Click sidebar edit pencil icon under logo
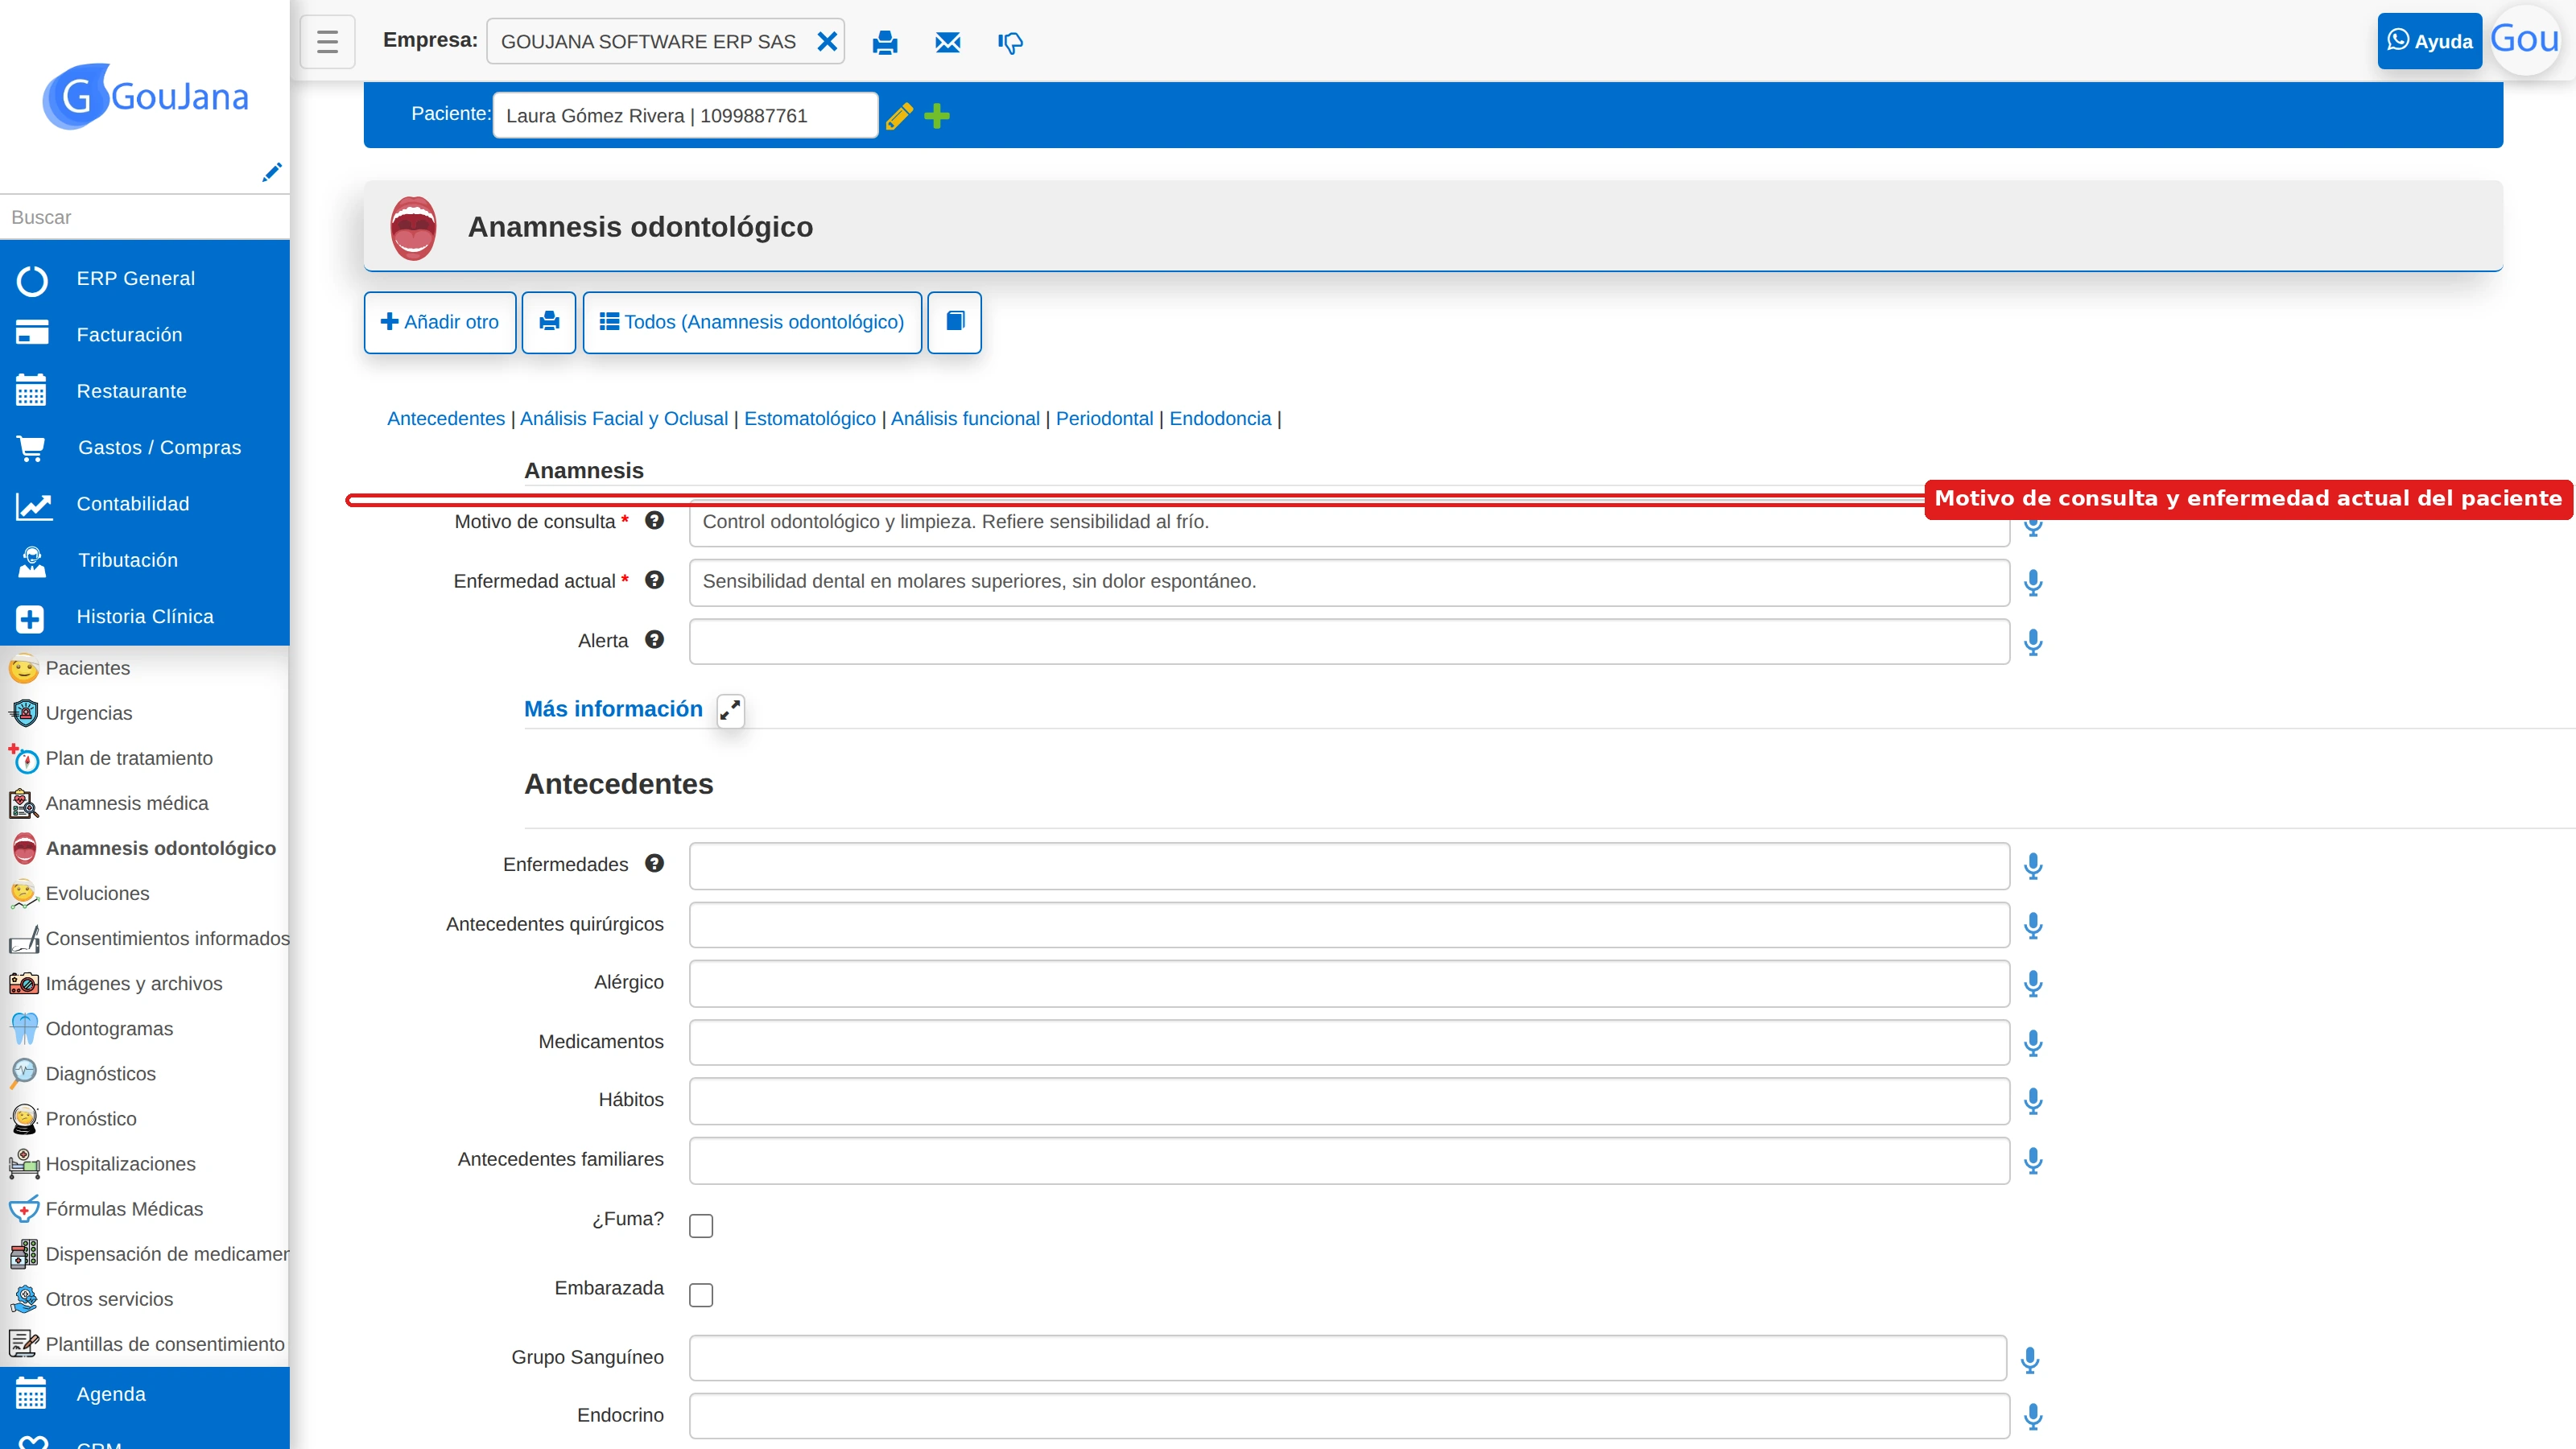 tap(271, 172)
